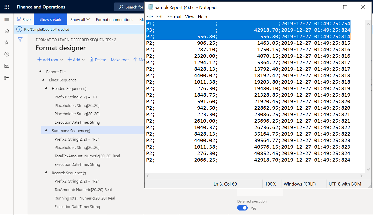Open Format enumerations
Screen dimensions: 373x215
click(x=114, y=19)
